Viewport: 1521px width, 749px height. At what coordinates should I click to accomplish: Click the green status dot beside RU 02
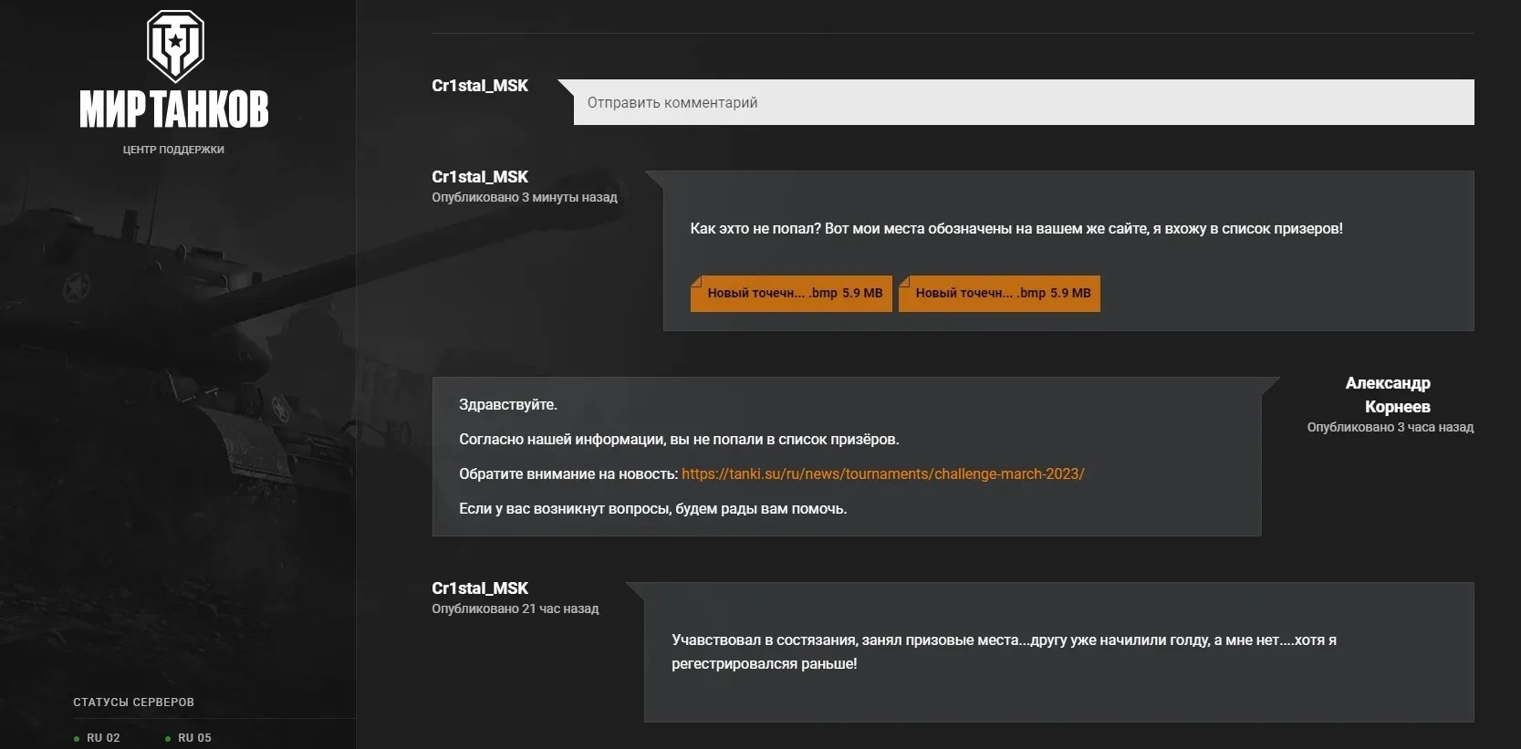77,739
